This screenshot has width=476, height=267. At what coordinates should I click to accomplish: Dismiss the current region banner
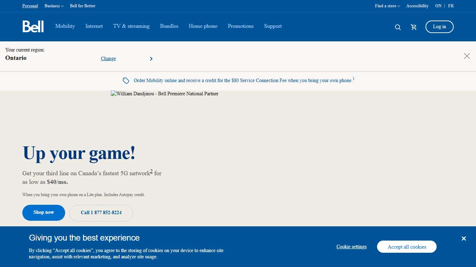(x=467, y=56)
